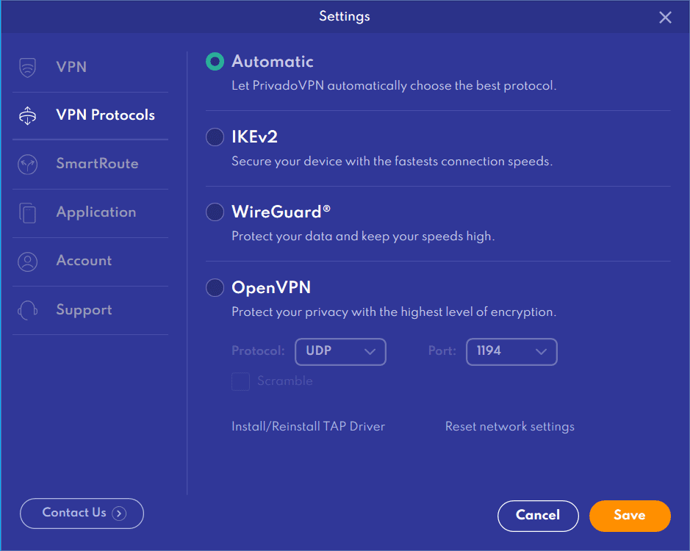Enable the Scramble checkbox
This screenshot has height=551, width=690.
pyautogui.click(x=241, y=381)
